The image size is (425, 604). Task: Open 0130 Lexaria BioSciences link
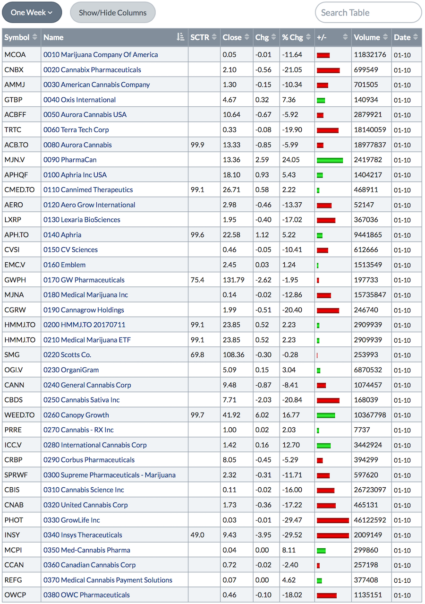82,220
